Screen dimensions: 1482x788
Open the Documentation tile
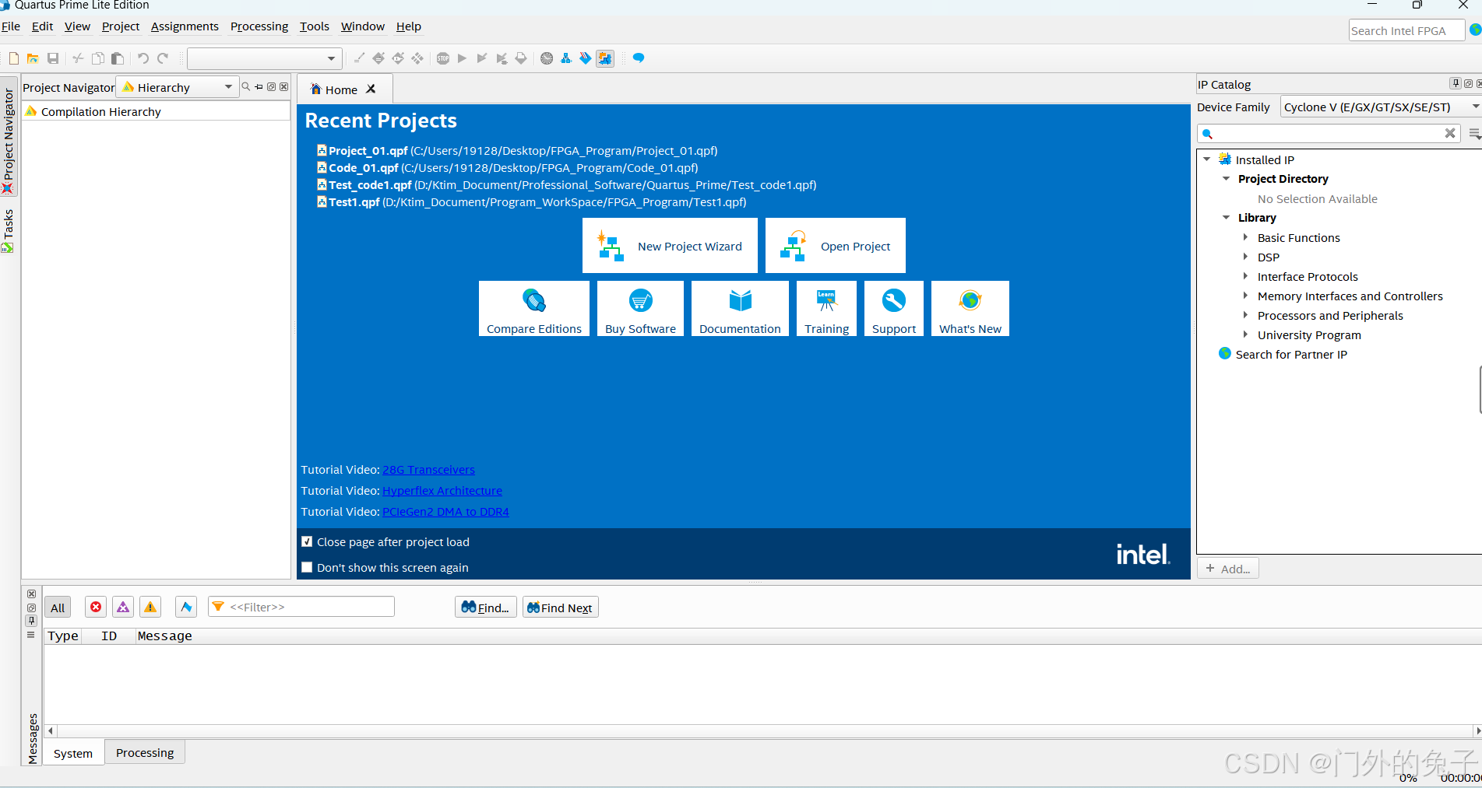740,309
